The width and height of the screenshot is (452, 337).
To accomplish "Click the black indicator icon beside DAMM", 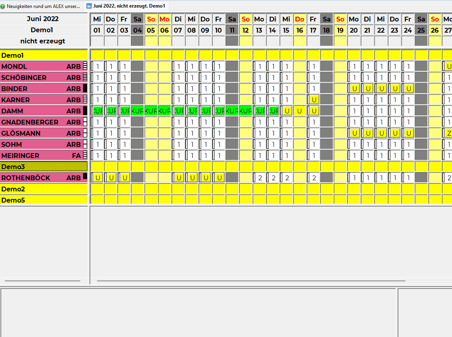I will [x=85, y=111].
